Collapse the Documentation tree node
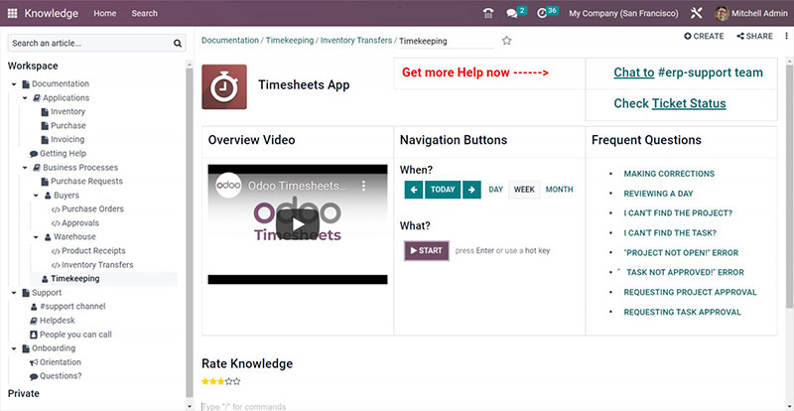 [x=14, y=84]
